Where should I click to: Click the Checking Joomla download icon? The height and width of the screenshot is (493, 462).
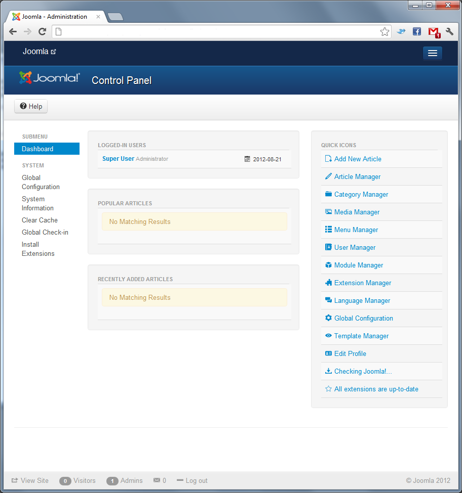[x=328, y=371]
